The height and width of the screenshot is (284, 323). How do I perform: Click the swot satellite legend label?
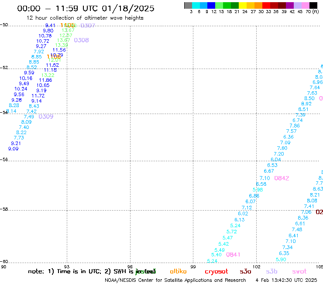(x=299, y=271)
